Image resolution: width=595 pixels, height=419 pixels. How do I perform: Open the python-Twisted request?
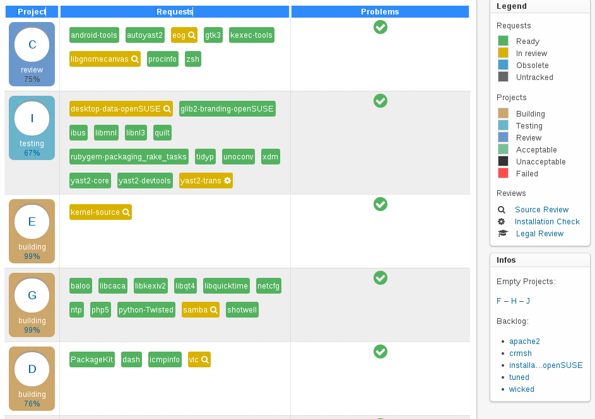tap(146, 310)
